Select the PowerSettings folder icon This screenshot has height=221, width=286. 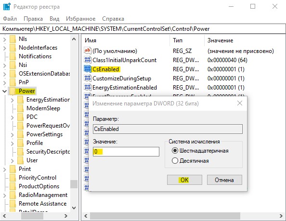[x=20, y=134]
